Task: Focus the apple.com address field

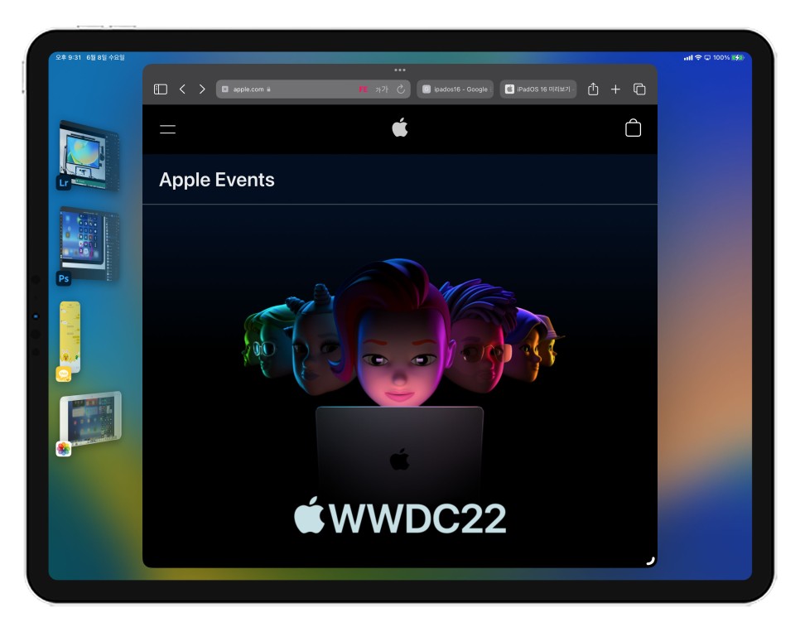Action: click(x=313, y=89)
